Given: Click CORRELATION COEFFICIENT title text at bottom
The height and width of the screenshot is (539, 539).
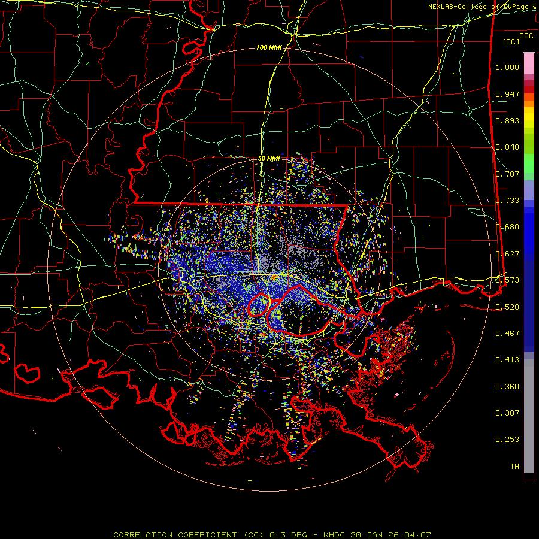Looking at the screenshot, I should 188,535.
